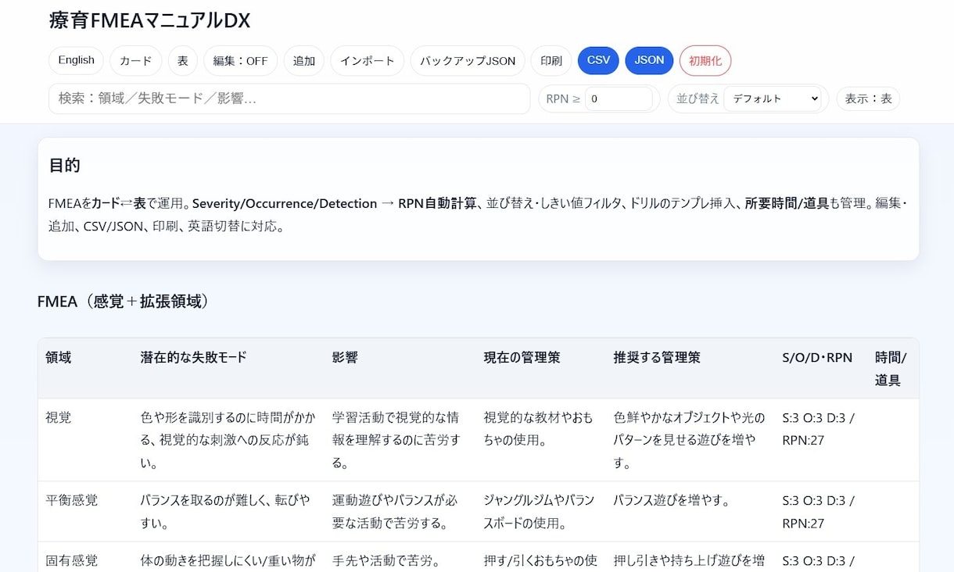Toggle the 表示：表 display button
Image resolution: width=954 pixels, height=572 pixels.
pyautogui.click(x=868, y=98)
